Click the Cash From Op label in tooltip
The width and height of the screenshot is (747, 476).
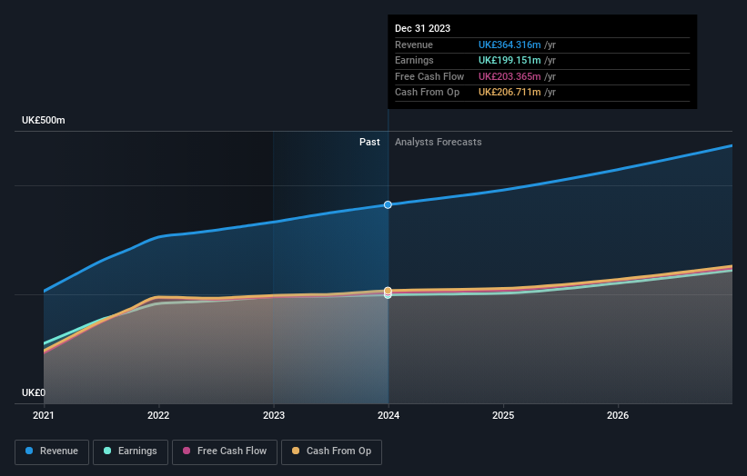[427, 93]
